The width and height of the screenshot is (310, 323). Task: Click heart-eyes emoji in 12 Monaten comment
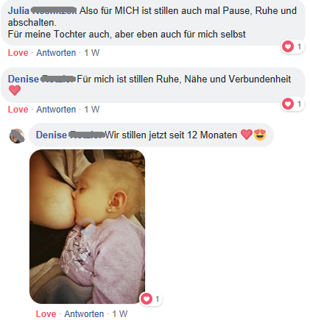pos(260,135)
